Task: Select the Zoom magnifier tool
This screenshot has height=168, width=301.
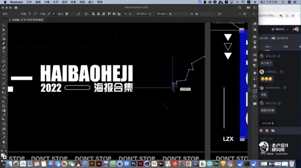Action: 4,146
